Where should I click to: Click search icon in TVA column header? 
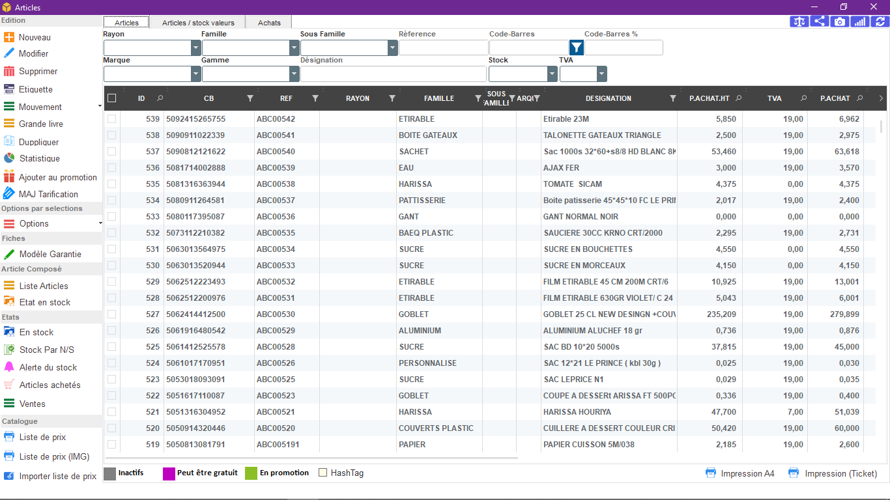tap(803, 98)
